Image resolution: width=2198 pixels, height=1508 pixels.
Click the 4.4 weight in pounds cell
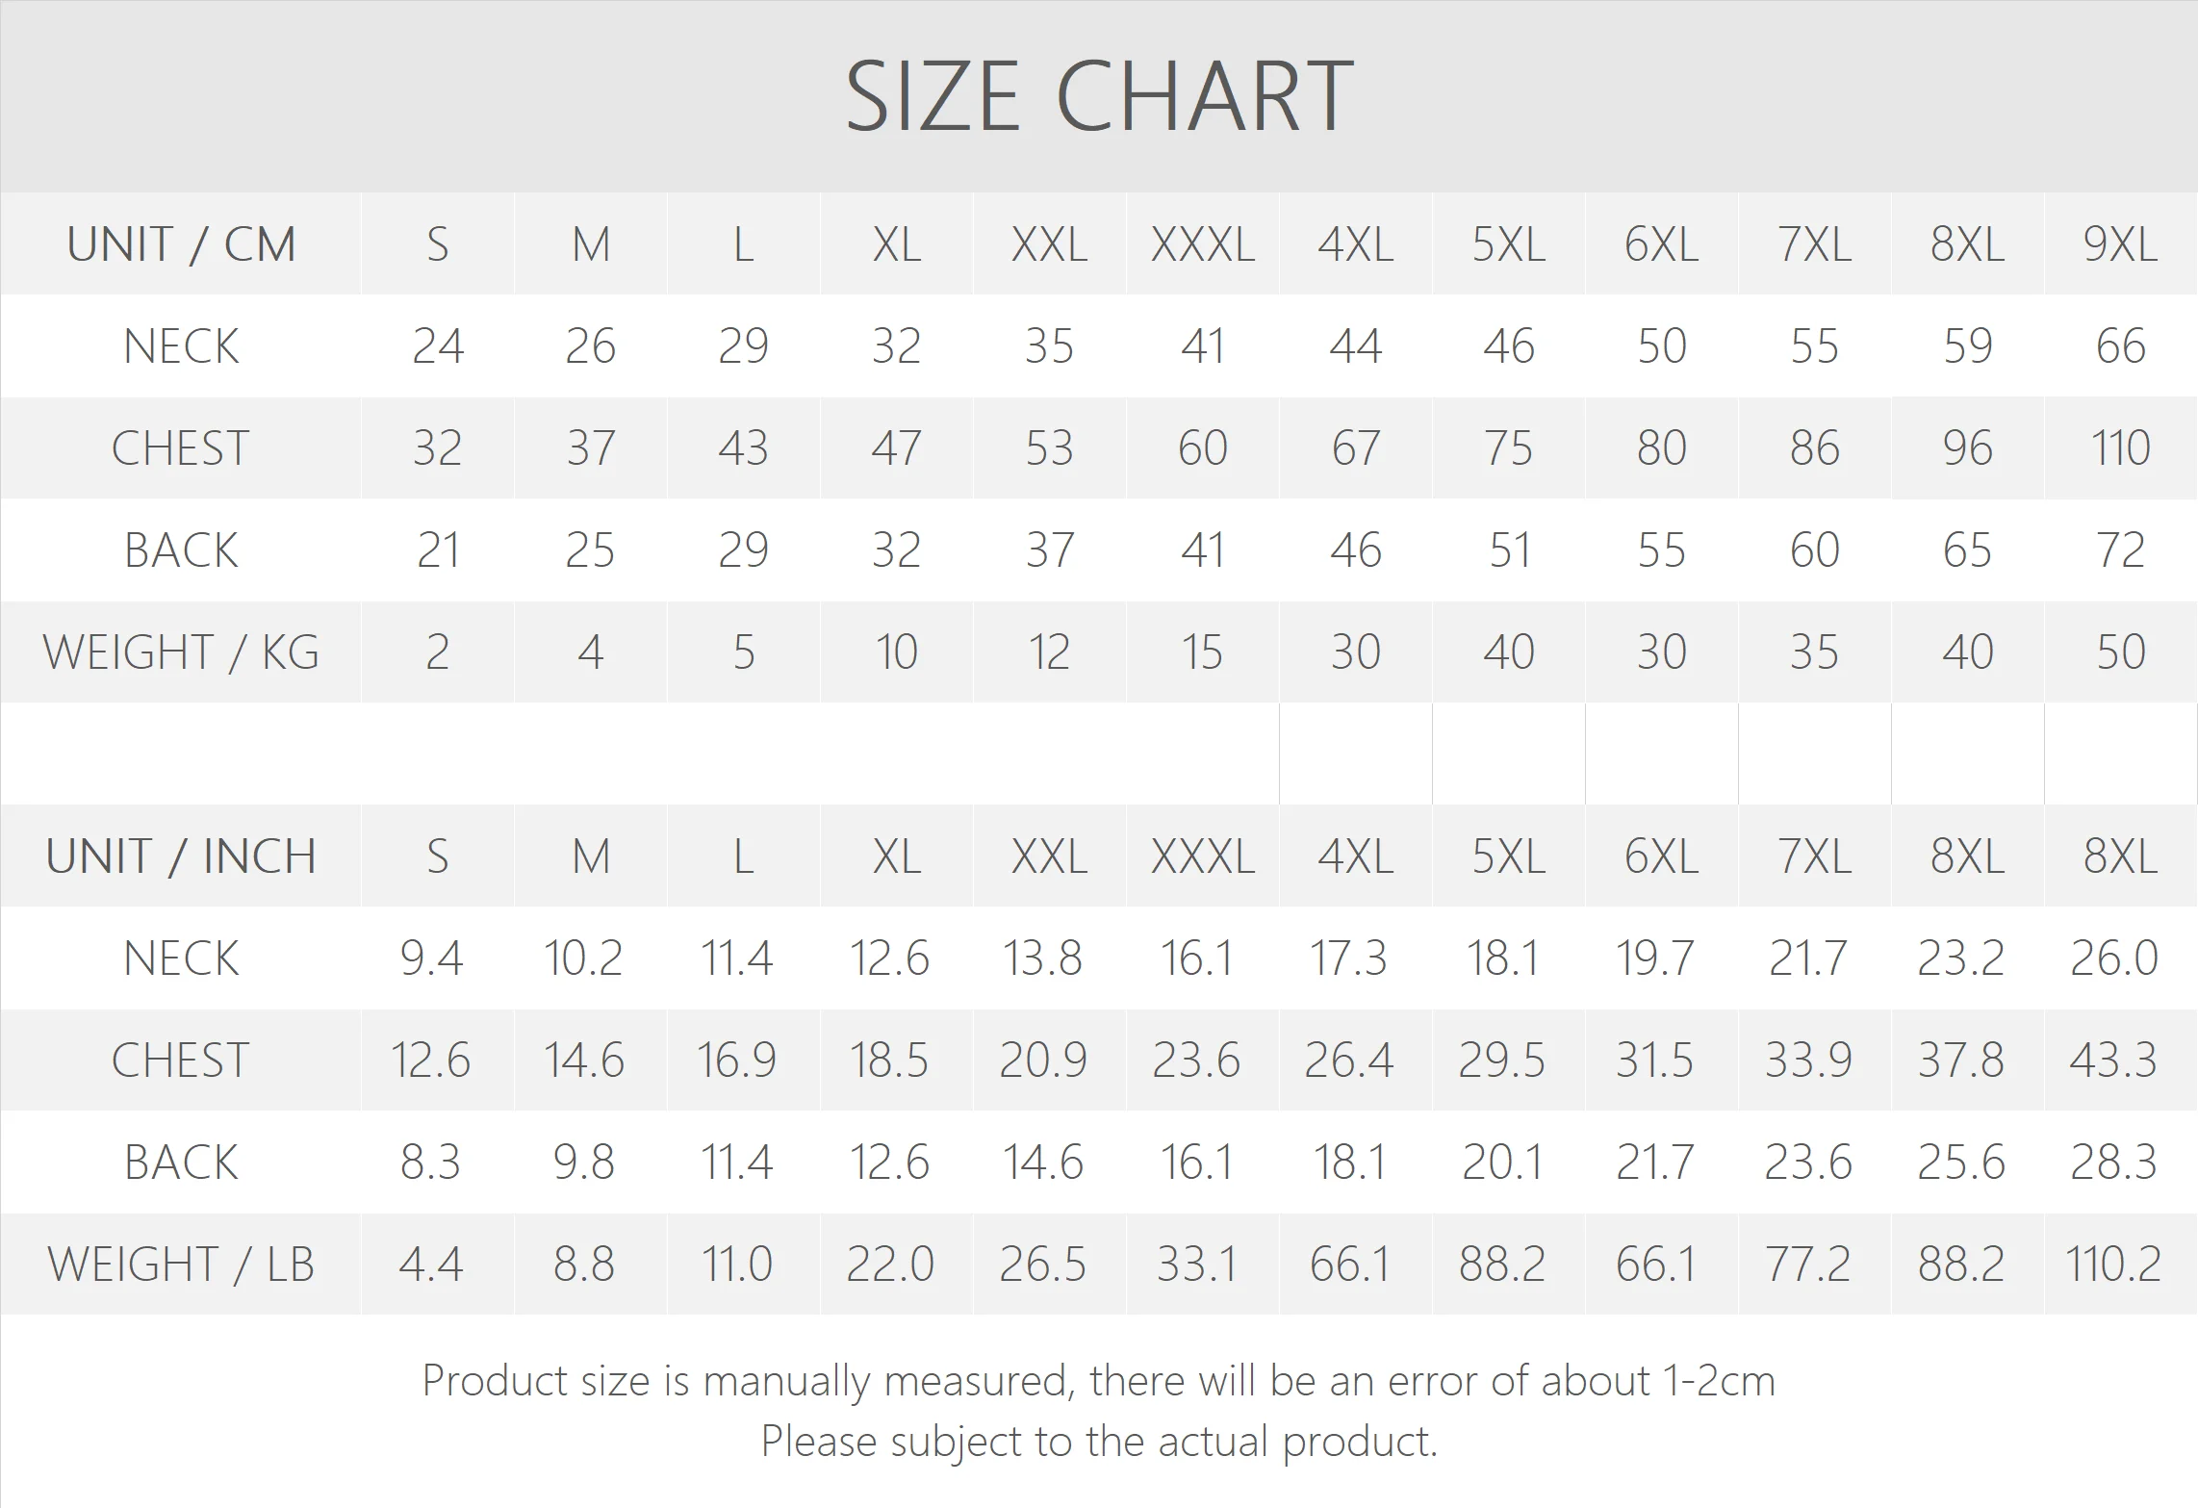tap(431, 1265)
